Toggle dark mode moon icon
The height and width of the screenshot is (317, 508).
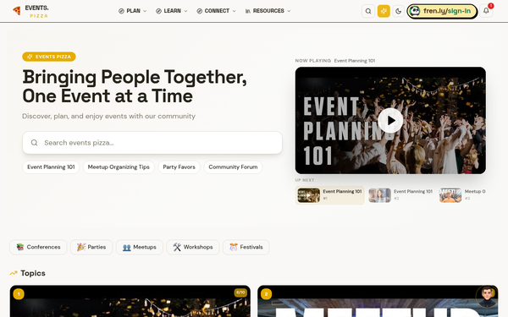coord(399,11)
